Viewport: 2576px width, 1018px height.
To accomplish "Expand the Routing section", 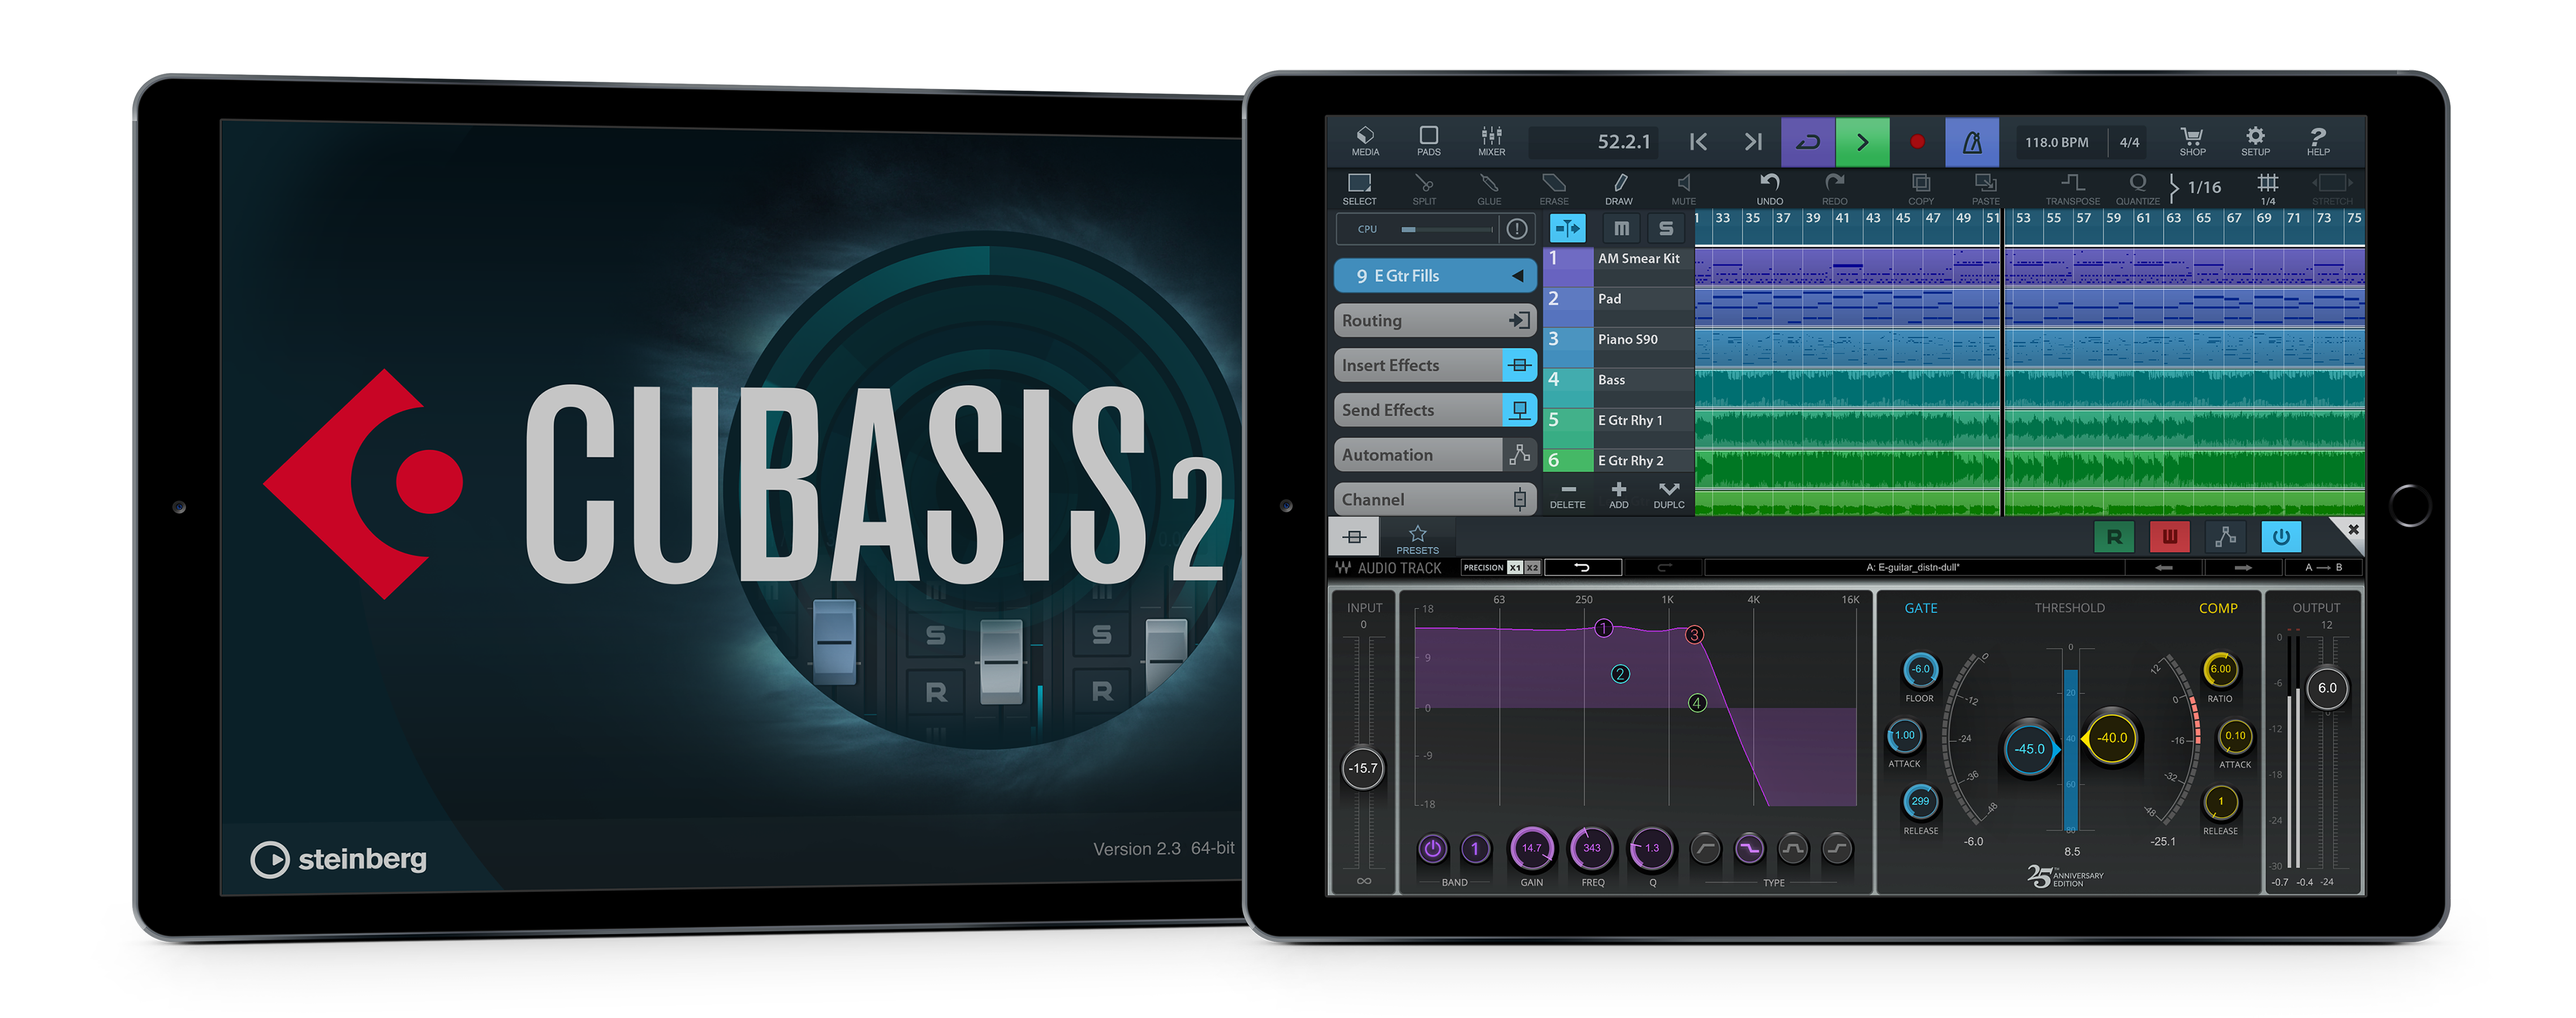I will pos(1433,321).
